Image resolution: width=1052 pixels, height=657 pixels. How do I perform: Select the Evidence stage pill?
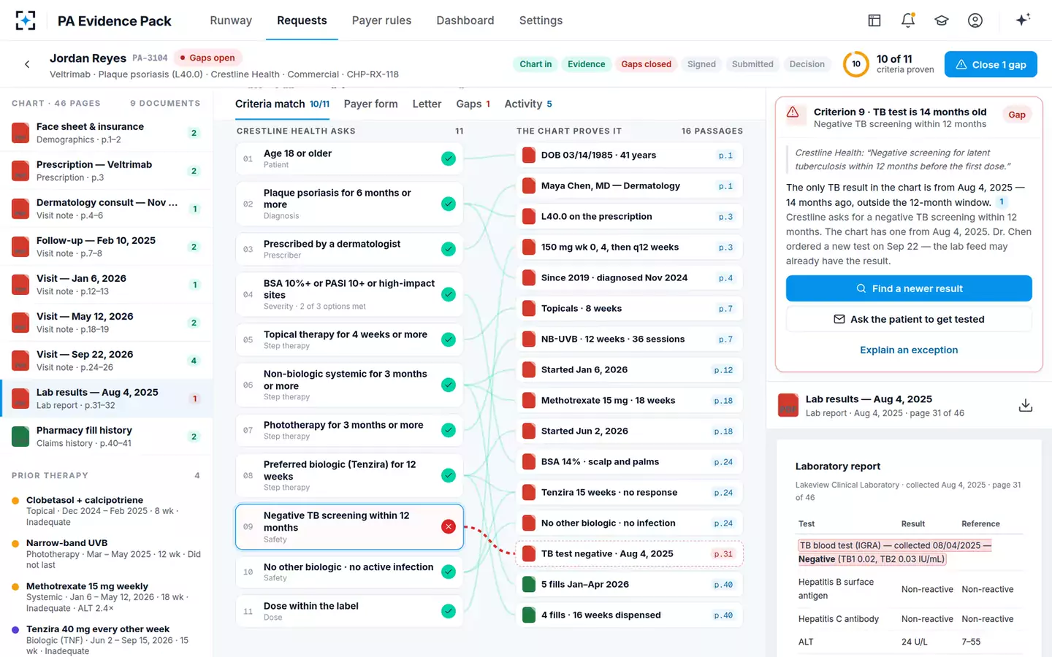point(587,64)
